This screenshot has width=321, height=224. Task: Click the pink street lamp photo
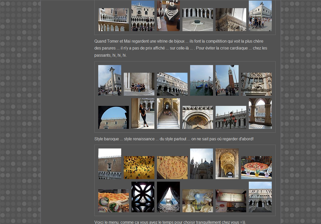[x=231, y=117]
